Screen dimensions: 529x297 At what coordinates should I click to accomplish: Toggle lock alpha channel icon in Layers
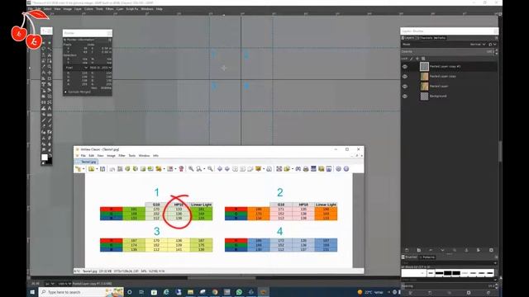tap(423, 59)
